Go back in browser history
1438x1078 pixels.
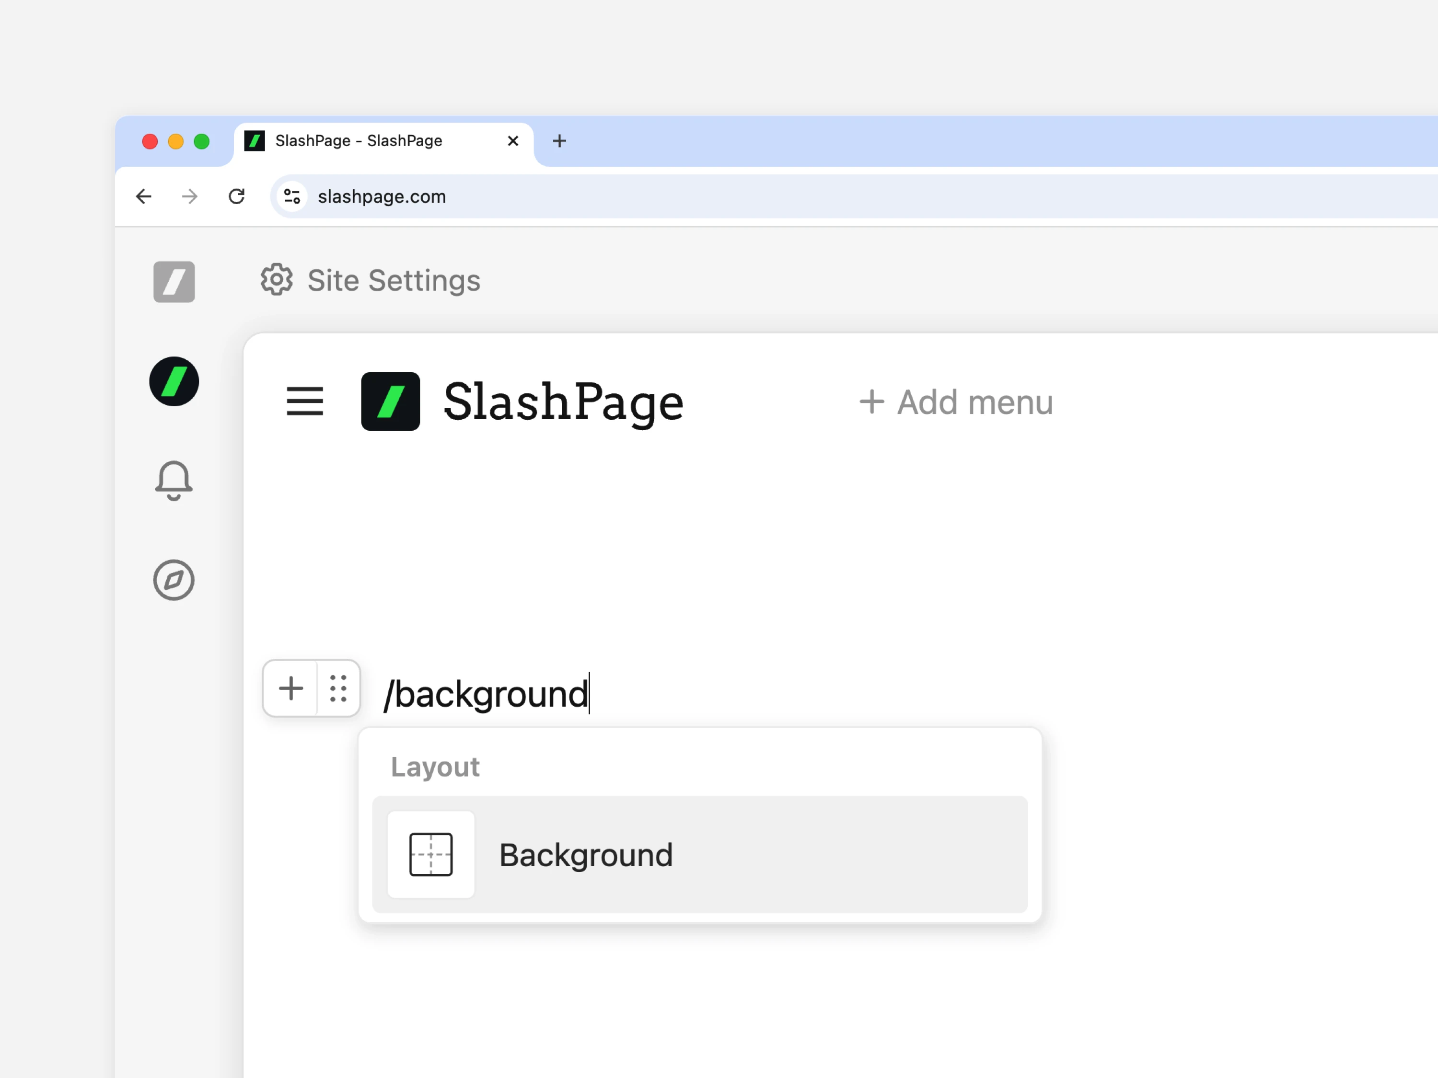(x=144, y=196)
